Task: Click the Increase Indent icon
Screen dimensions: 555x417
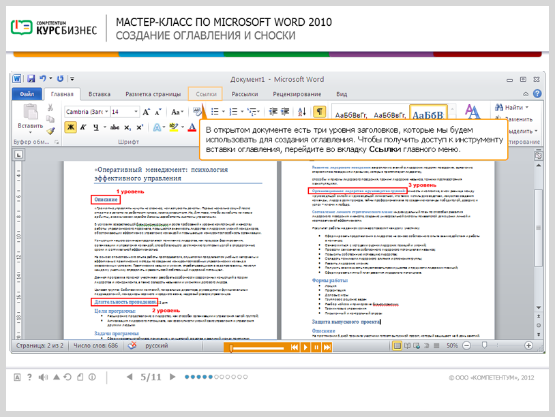Action: [285, 112]
